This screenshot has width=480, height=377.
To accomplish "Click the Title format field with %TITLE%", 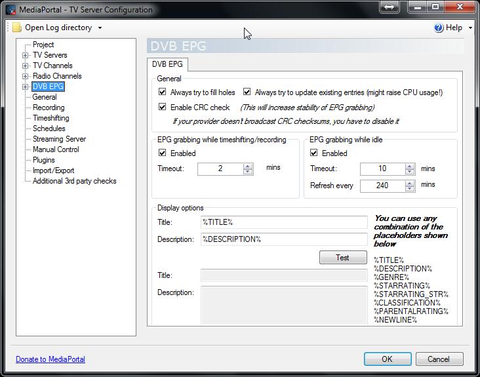I will click(284, 222).
